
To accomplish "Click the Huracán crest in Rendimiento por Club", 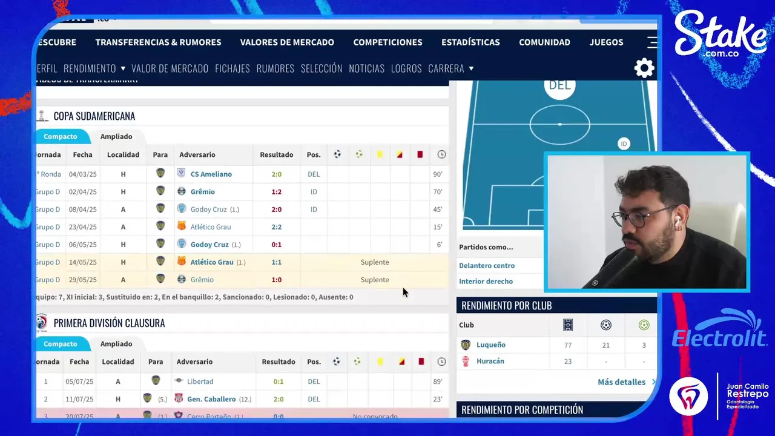I will [466, 362].
